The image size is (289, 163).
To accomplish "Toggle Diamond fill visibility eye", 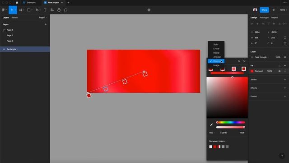I will 280,71.
